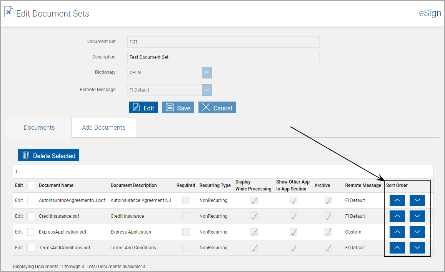The height and width of the screenshot is (272, 445).
Task: Move ExpressApplication.pdf up in sort order
Action: (x=397, y=232)
